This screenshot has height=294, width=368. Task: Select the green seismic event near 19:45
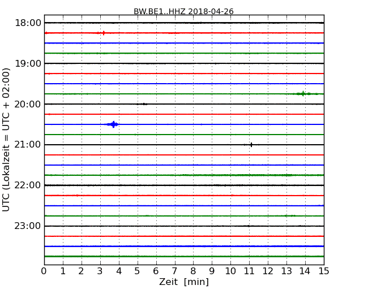[x=305, y=94]
